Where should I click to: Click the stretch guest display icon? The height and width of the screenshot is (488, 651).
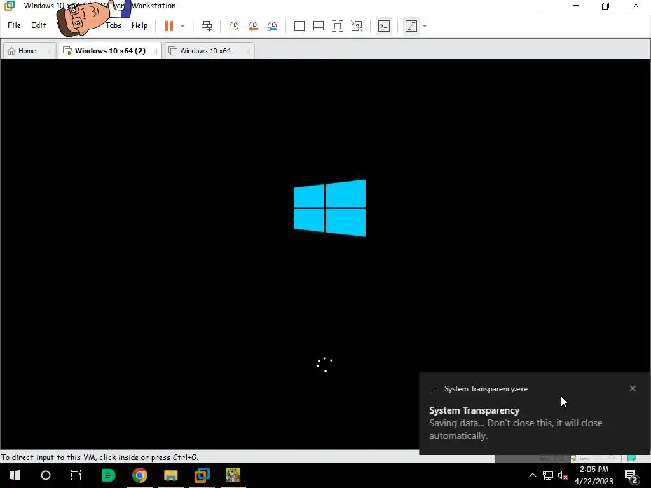pyautogui.click(x=411, y=26)
